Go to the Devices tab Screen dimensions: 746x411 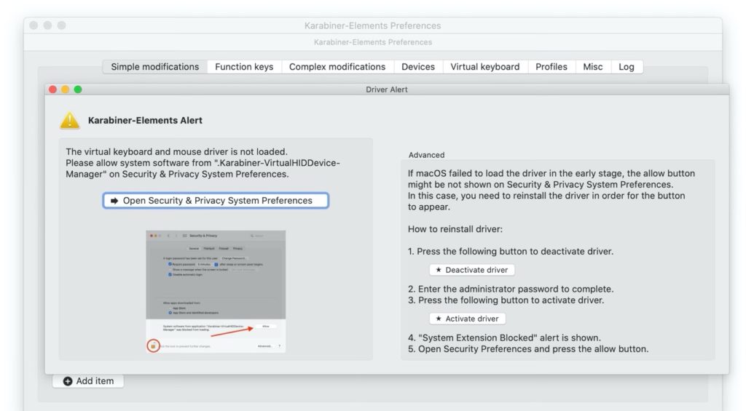[418, 67]
